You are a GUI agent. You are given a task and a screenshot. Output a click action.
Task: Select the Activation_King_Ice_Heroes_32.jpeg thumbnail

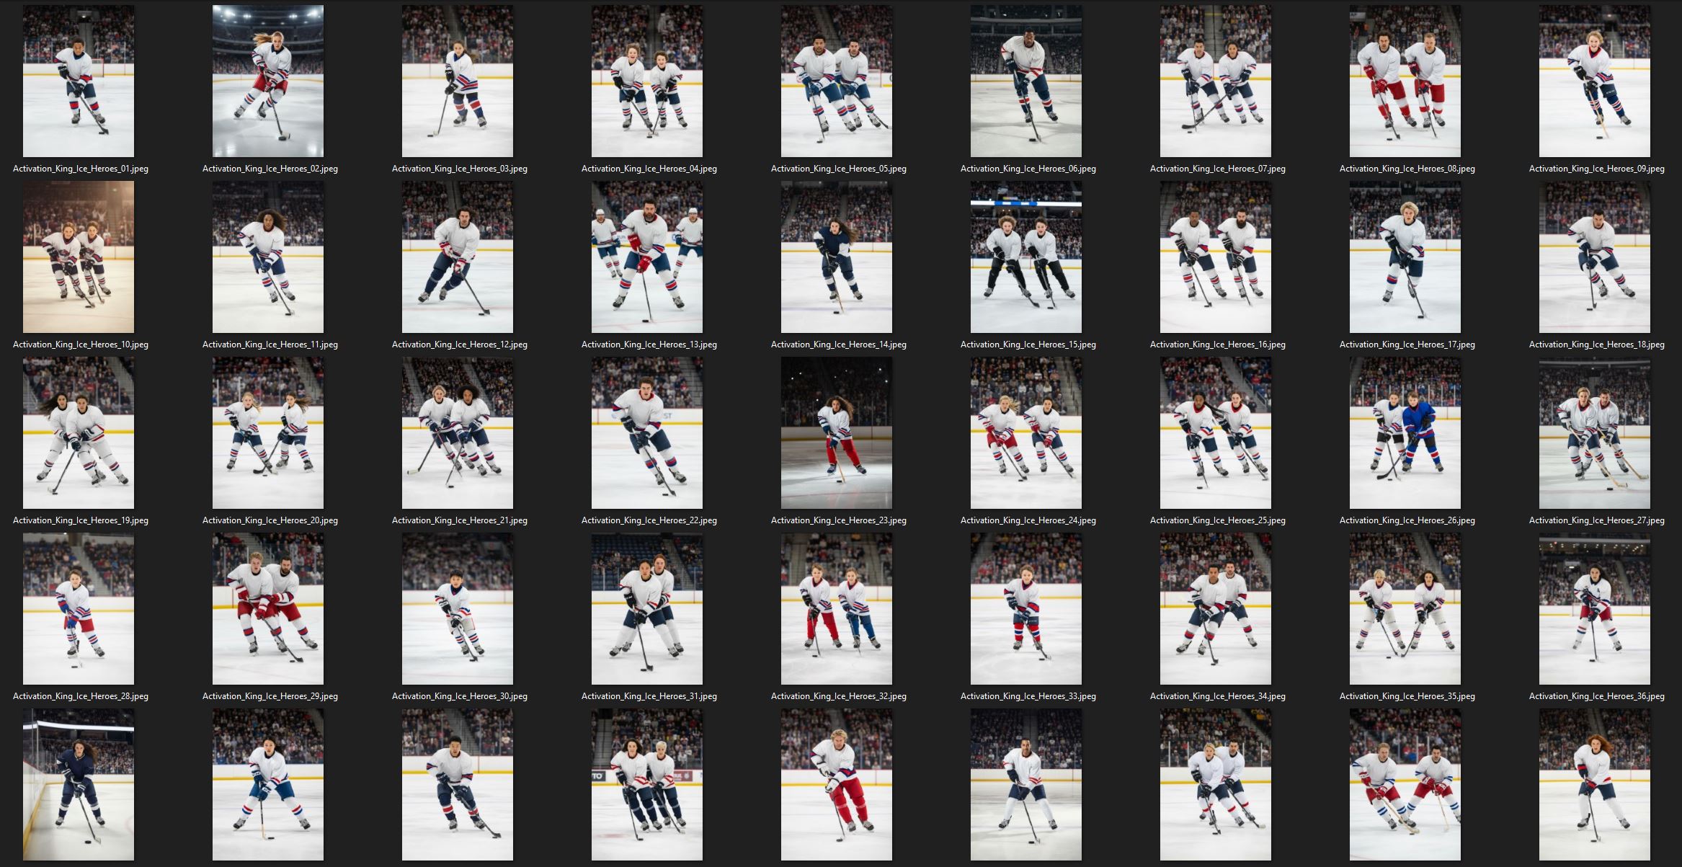(837, 609)
